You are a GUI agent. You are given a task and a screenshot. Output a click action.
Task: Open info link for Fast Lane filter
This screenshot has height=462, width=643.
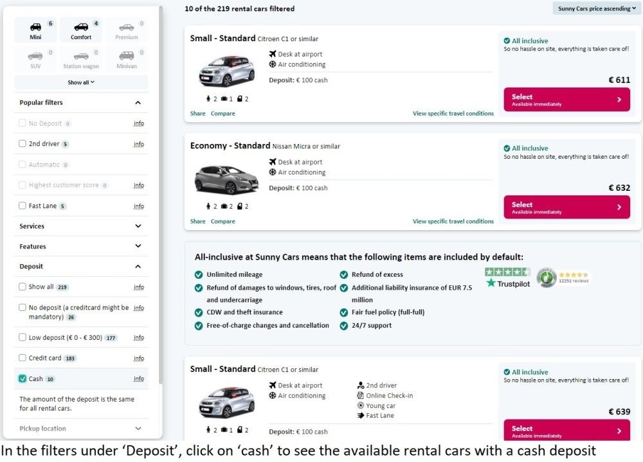[139, 206]
